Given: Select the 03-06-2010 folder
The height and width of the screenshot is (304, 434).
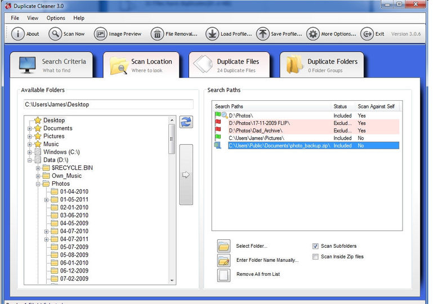Looking at the screenshot, I should point(74,215).
